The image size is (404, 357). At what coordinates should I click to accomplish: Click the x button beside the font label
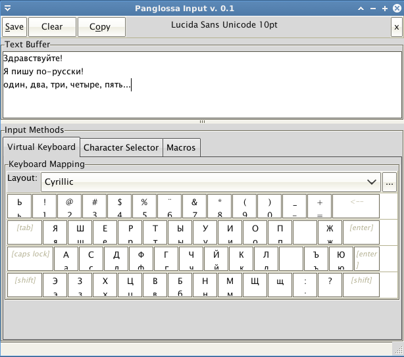click(396, 27)
